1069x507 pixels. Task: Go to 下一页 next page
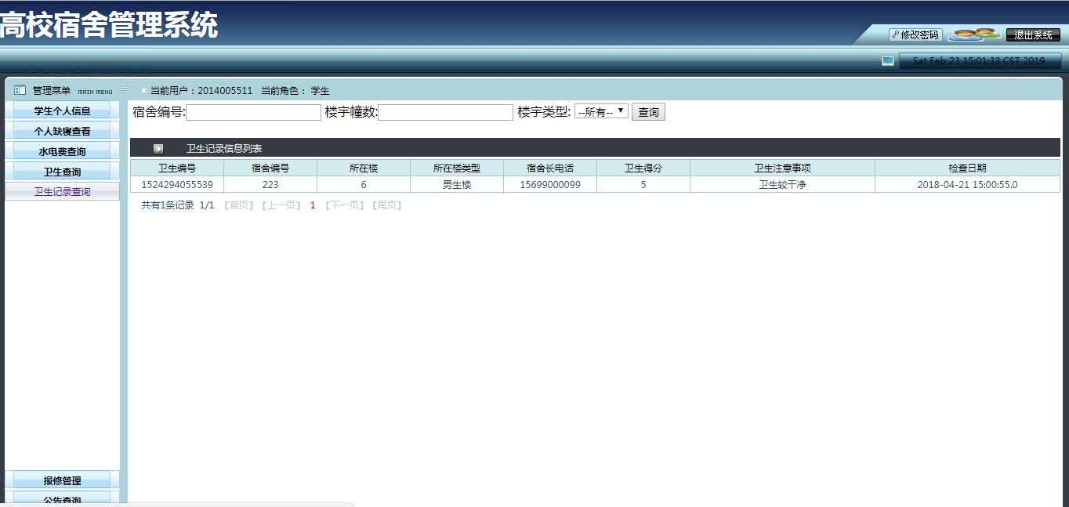coord(344,205)
